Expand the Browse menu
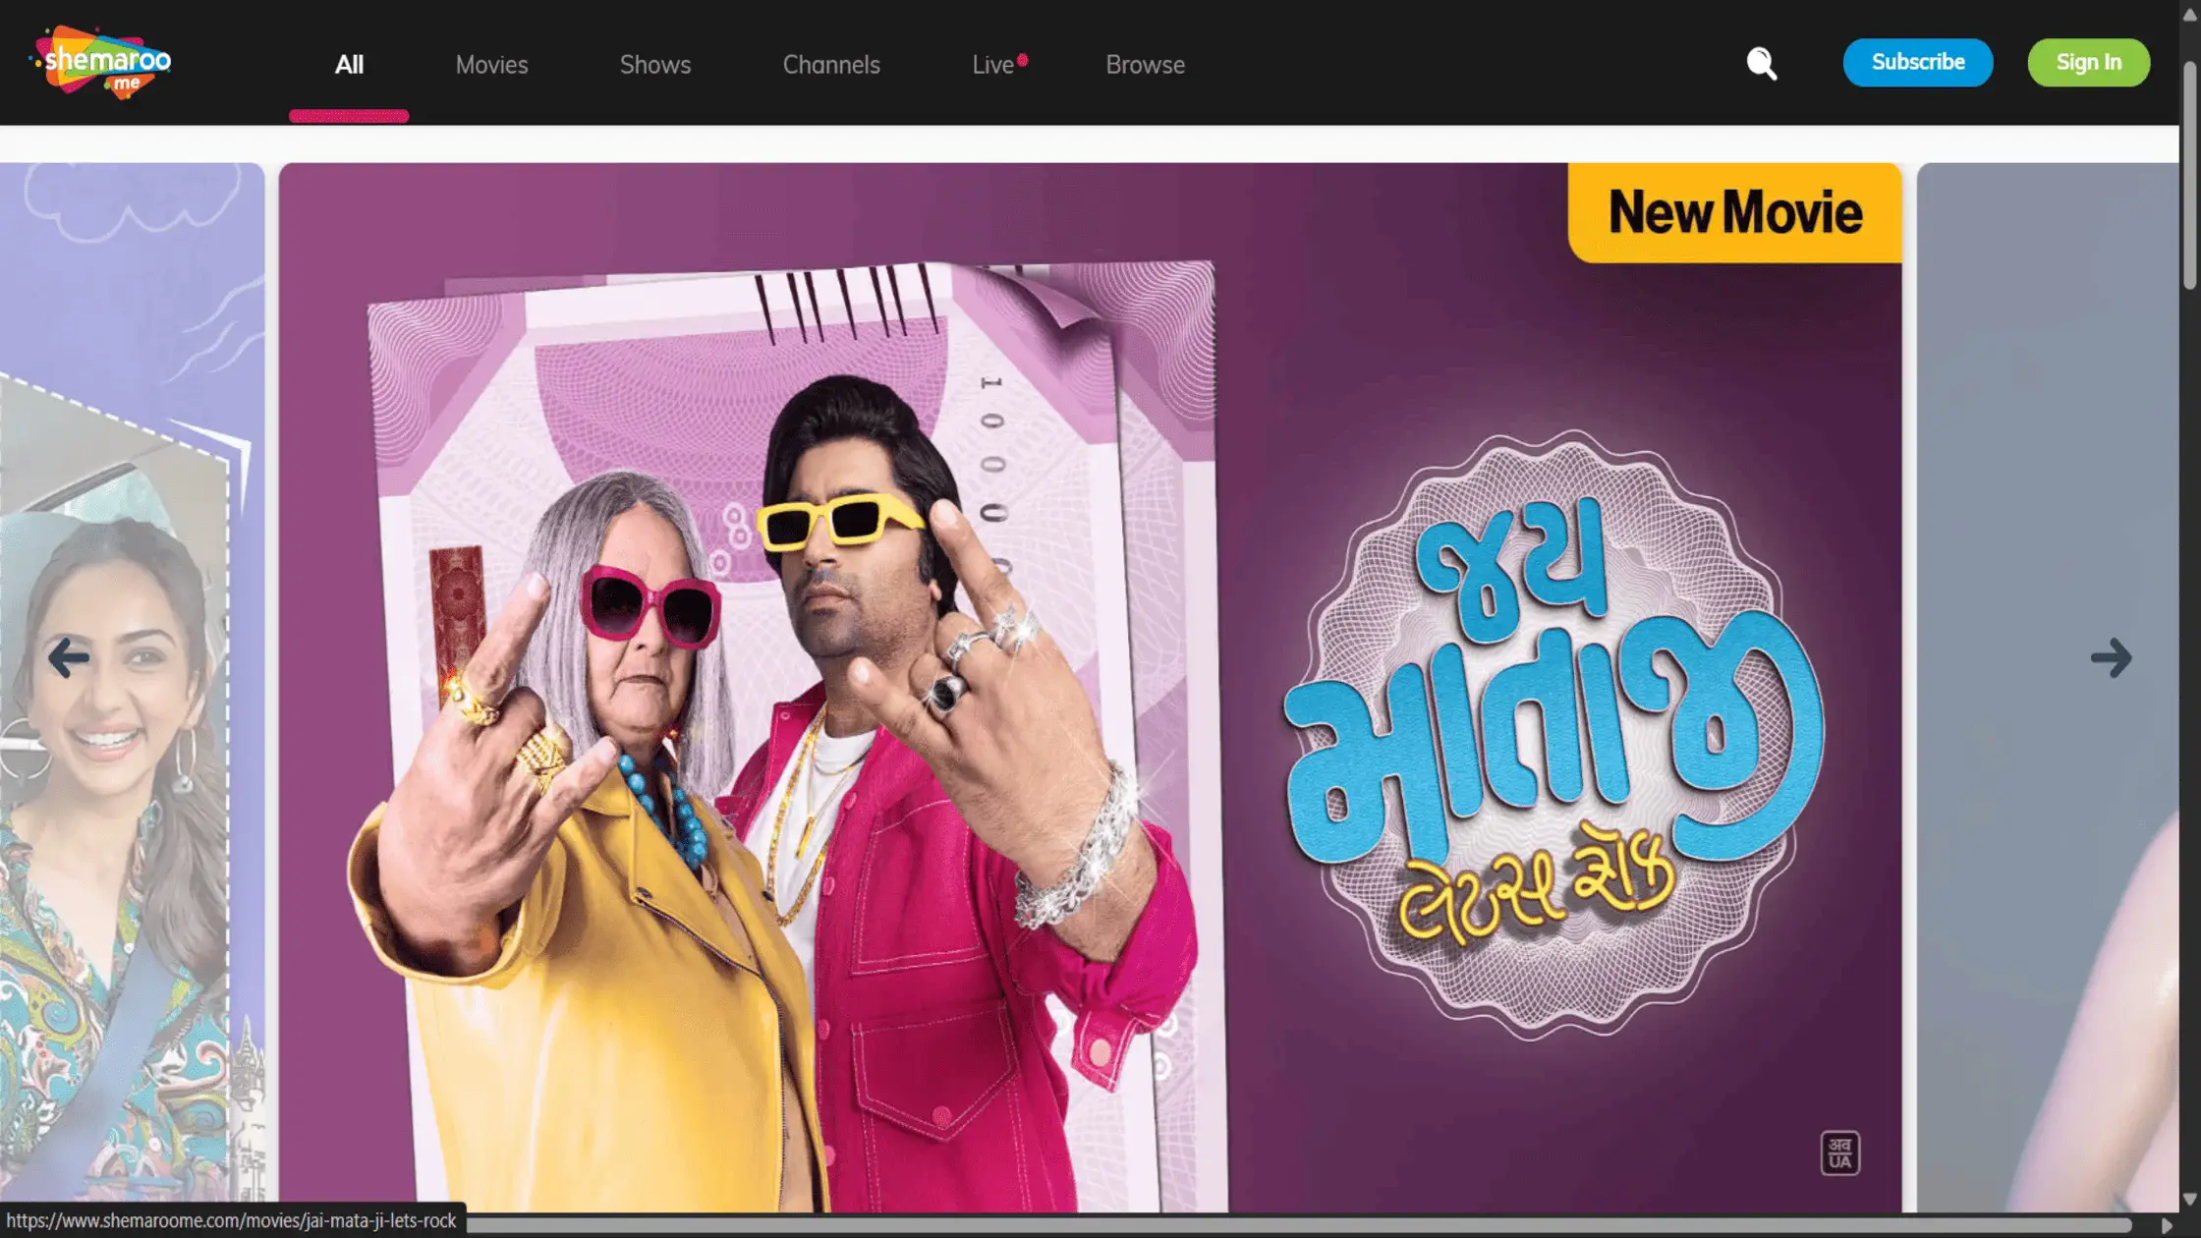2201x1238 pixels. 1145,64
